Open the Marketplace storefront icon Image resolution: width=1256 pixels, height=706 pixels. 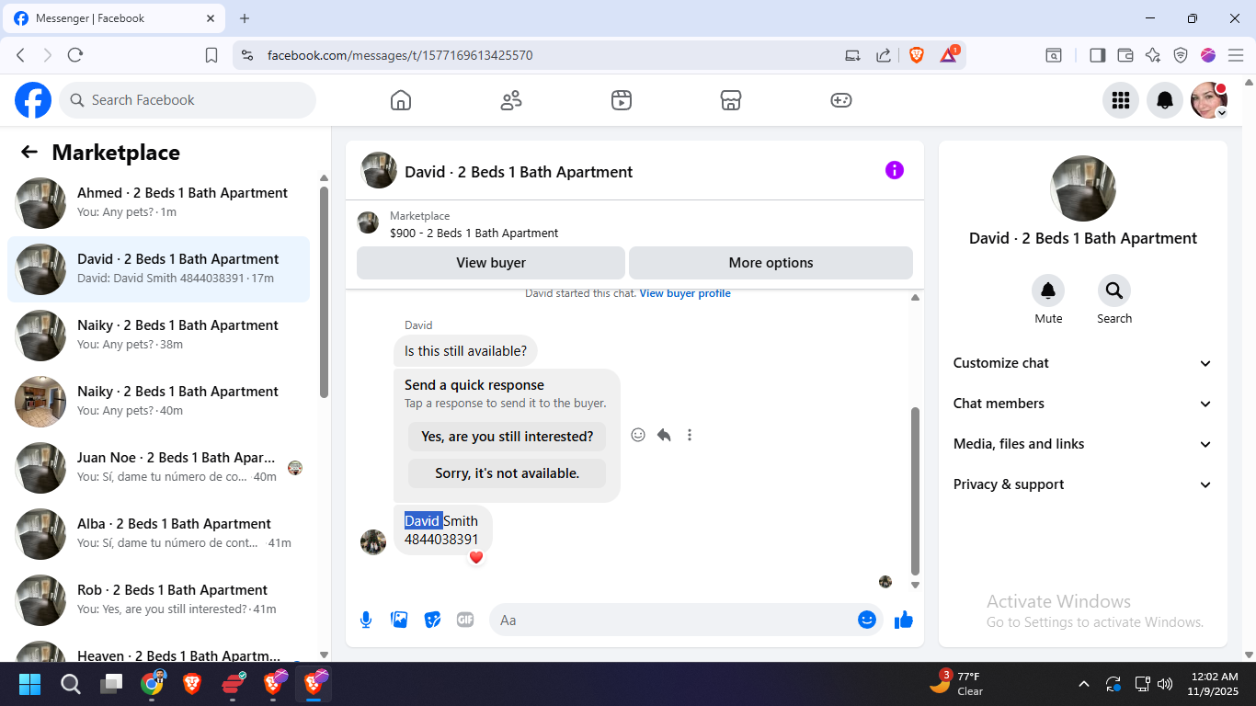(731, 100)
